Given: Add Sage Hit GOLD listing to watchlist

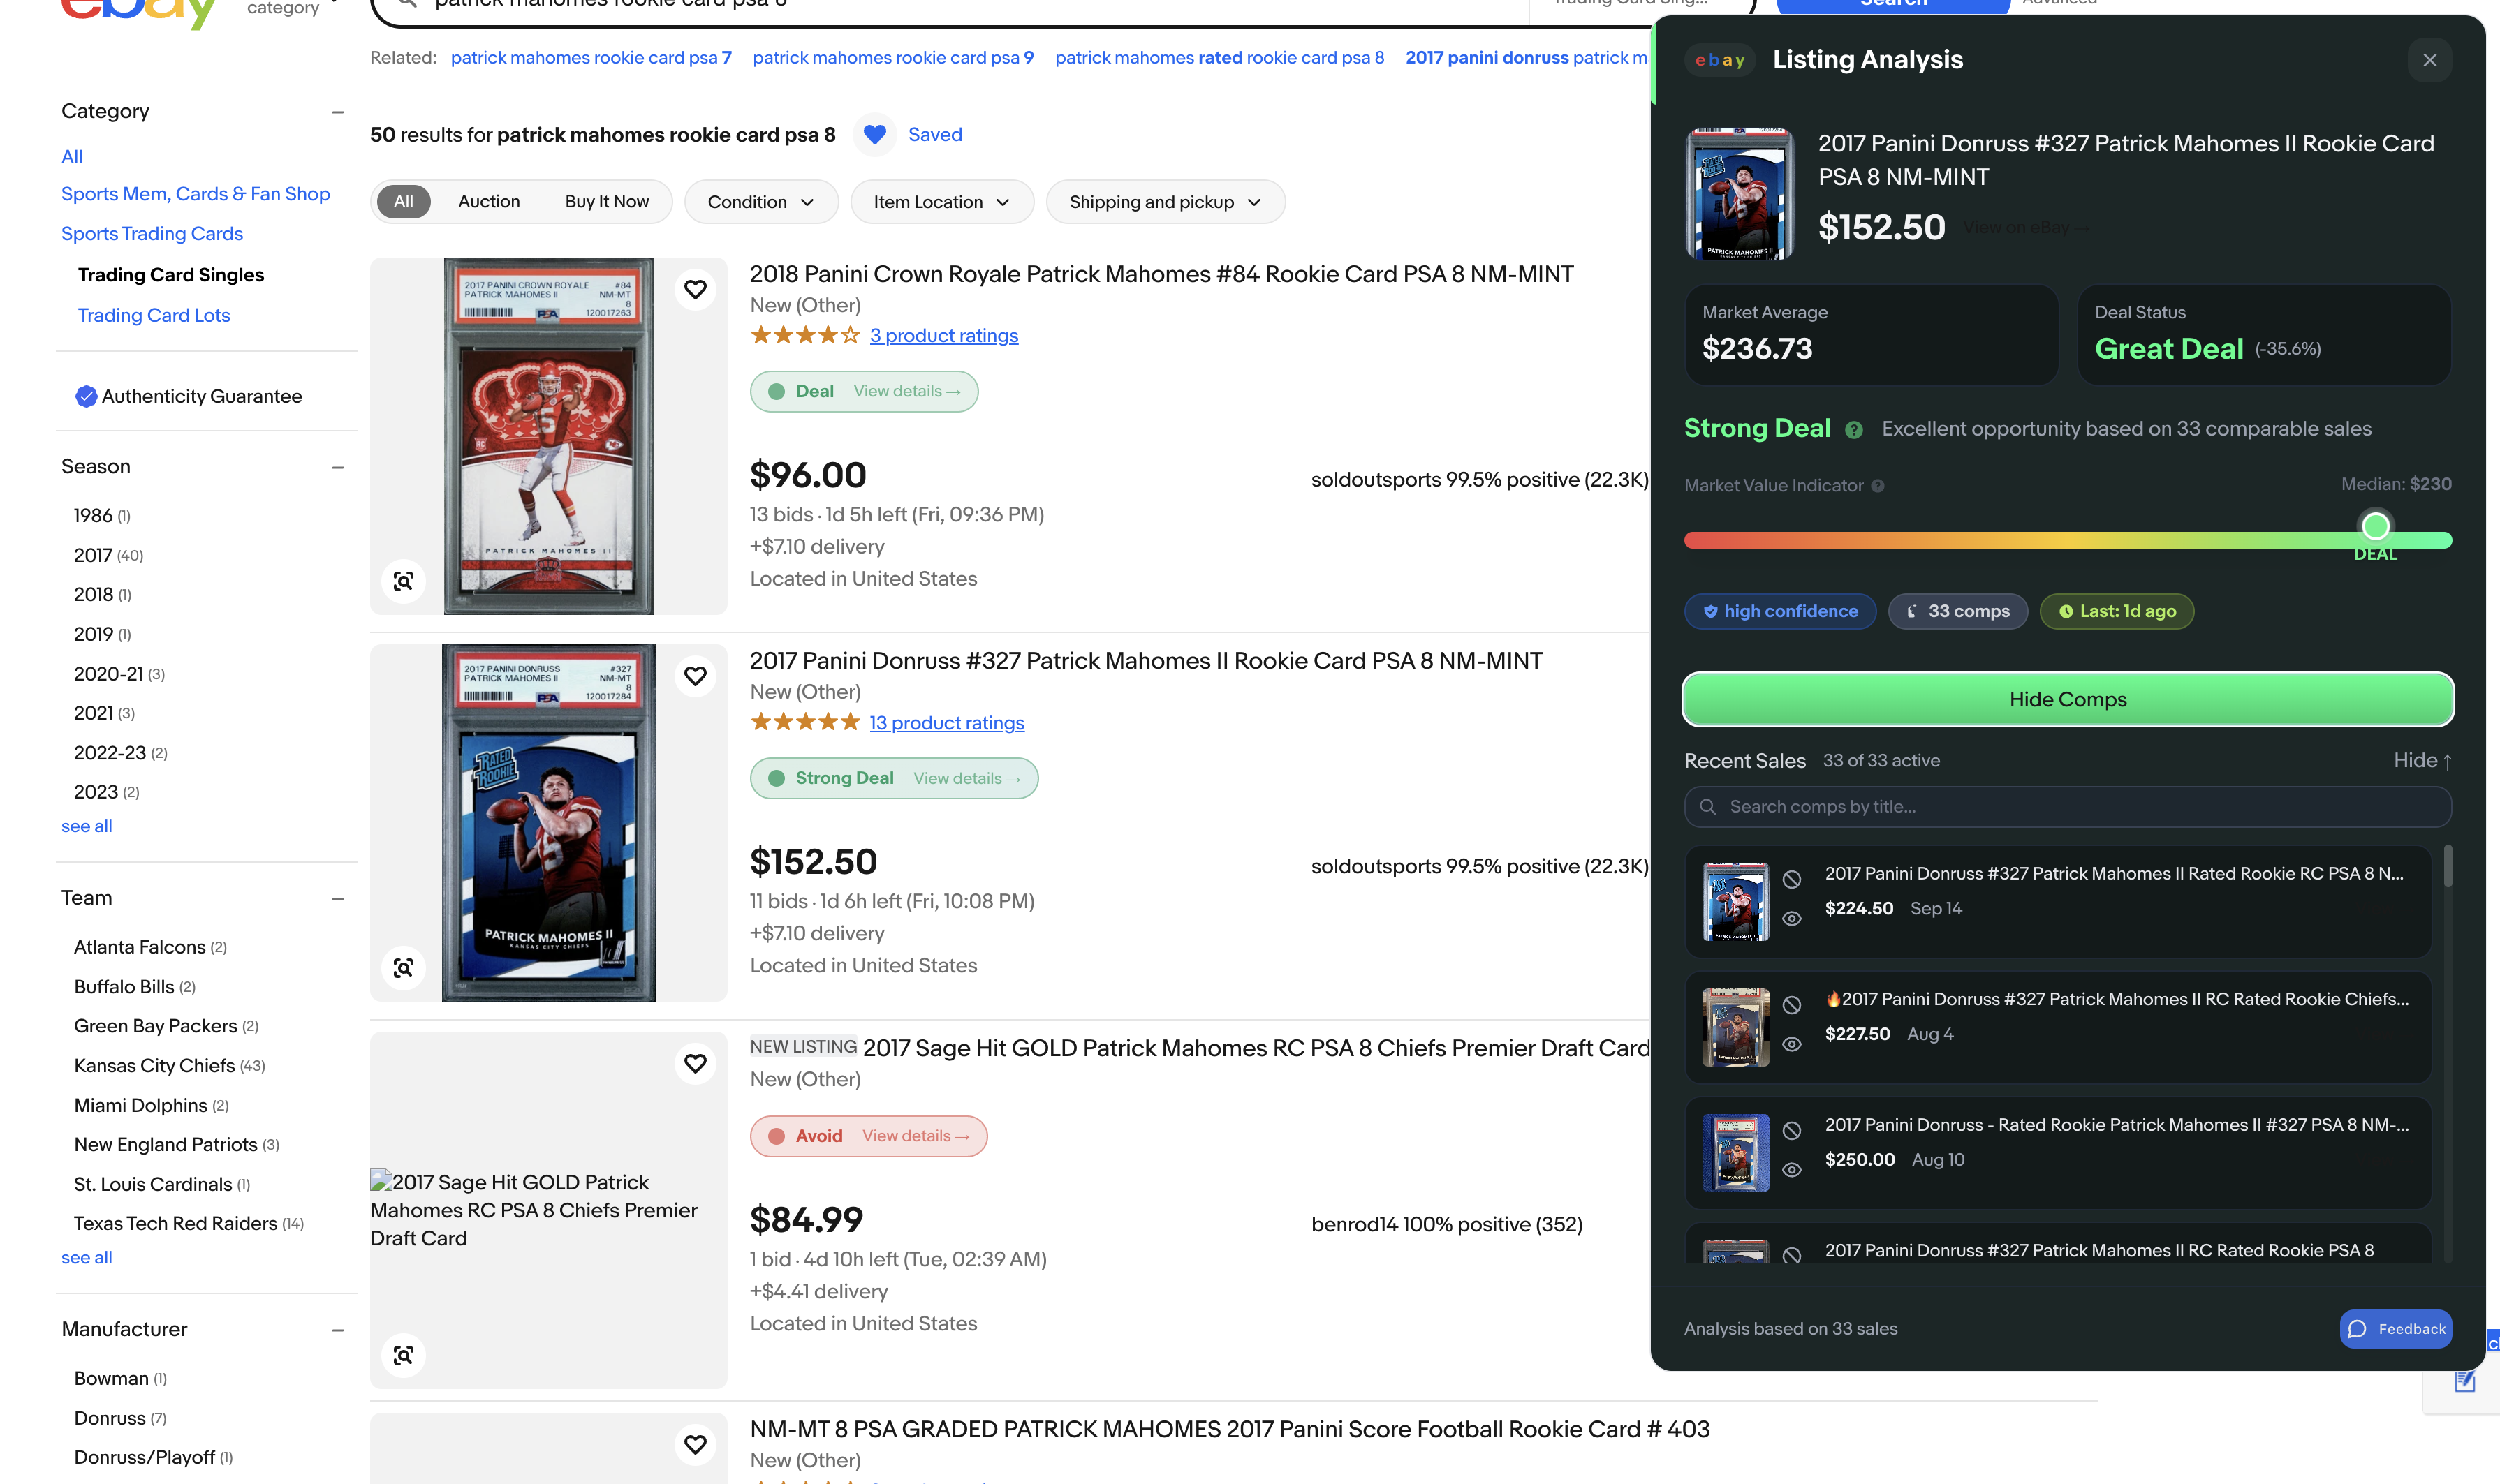Looking at the screenshot, I should (696, 1063).
